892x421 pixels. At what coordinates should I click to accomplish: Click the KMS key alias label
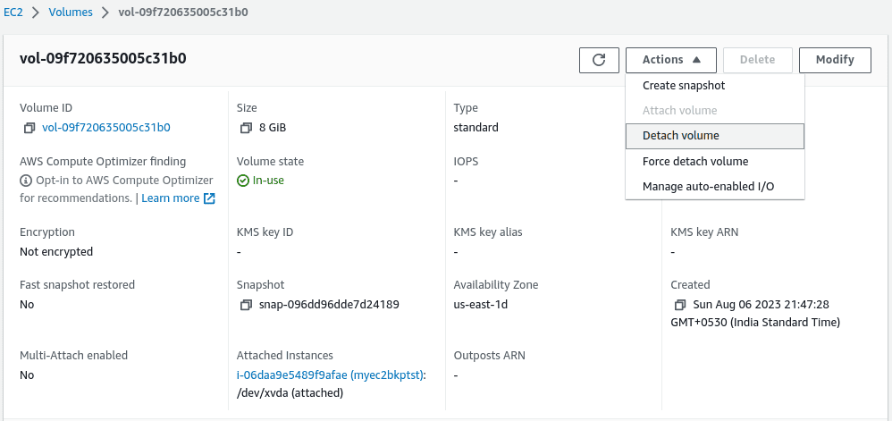[488, 232]
